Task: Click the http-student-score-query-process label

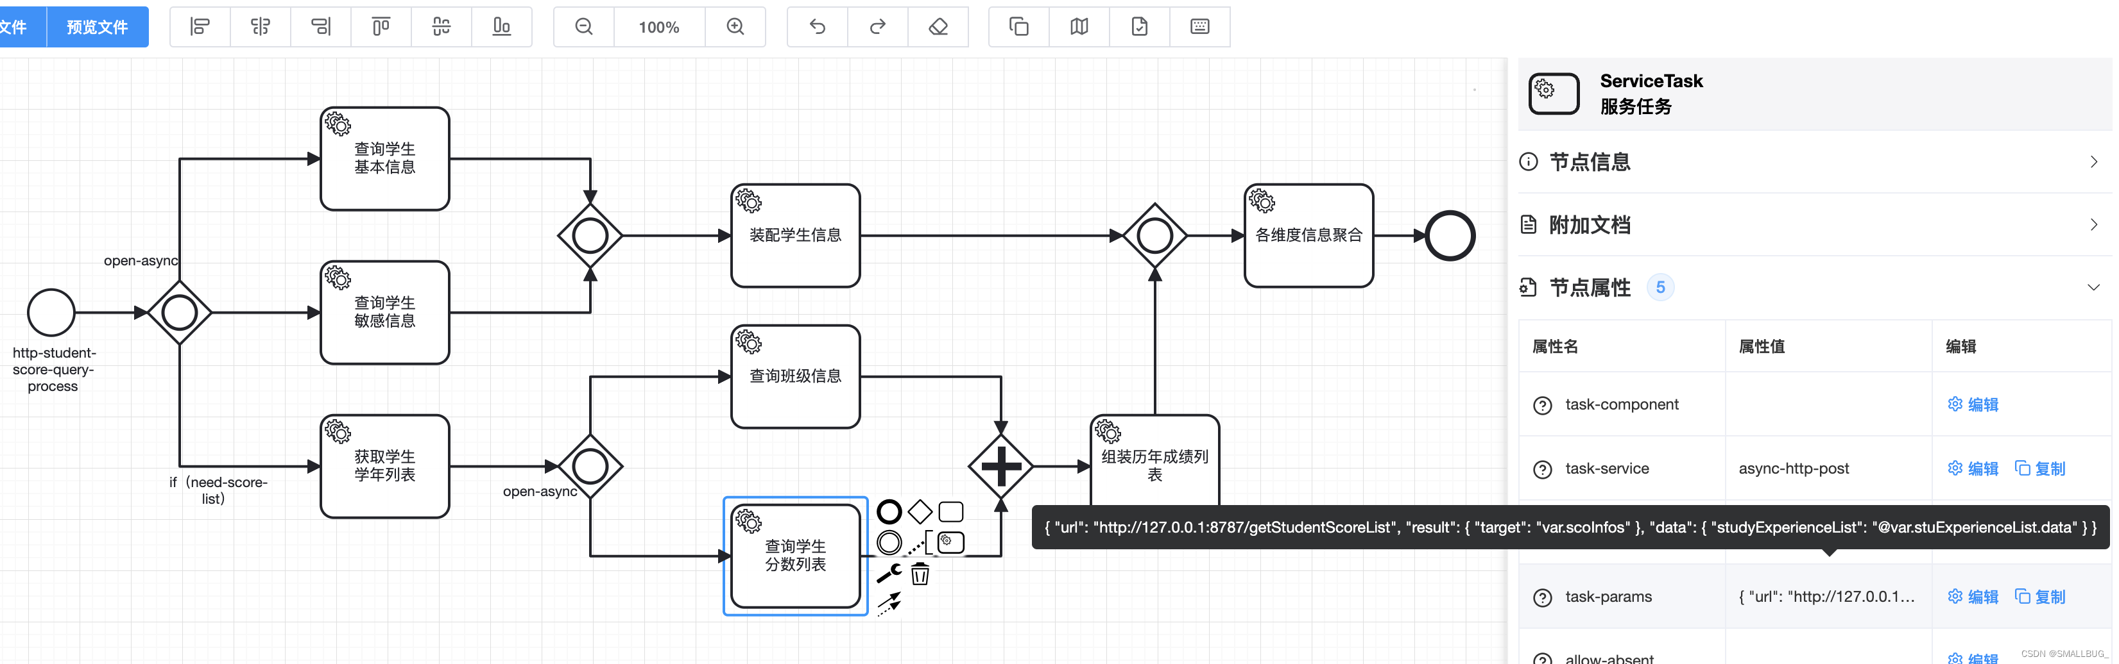Action: (53, 370)
